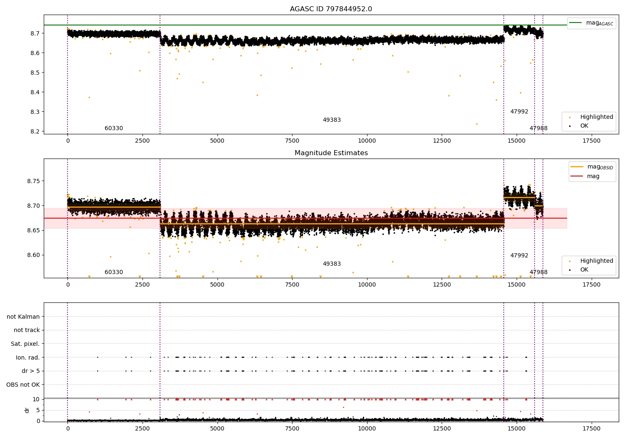Select label 47992 in AGASC ID plot
This screenshot has width=625, height=438.
[x=519, y=112]
